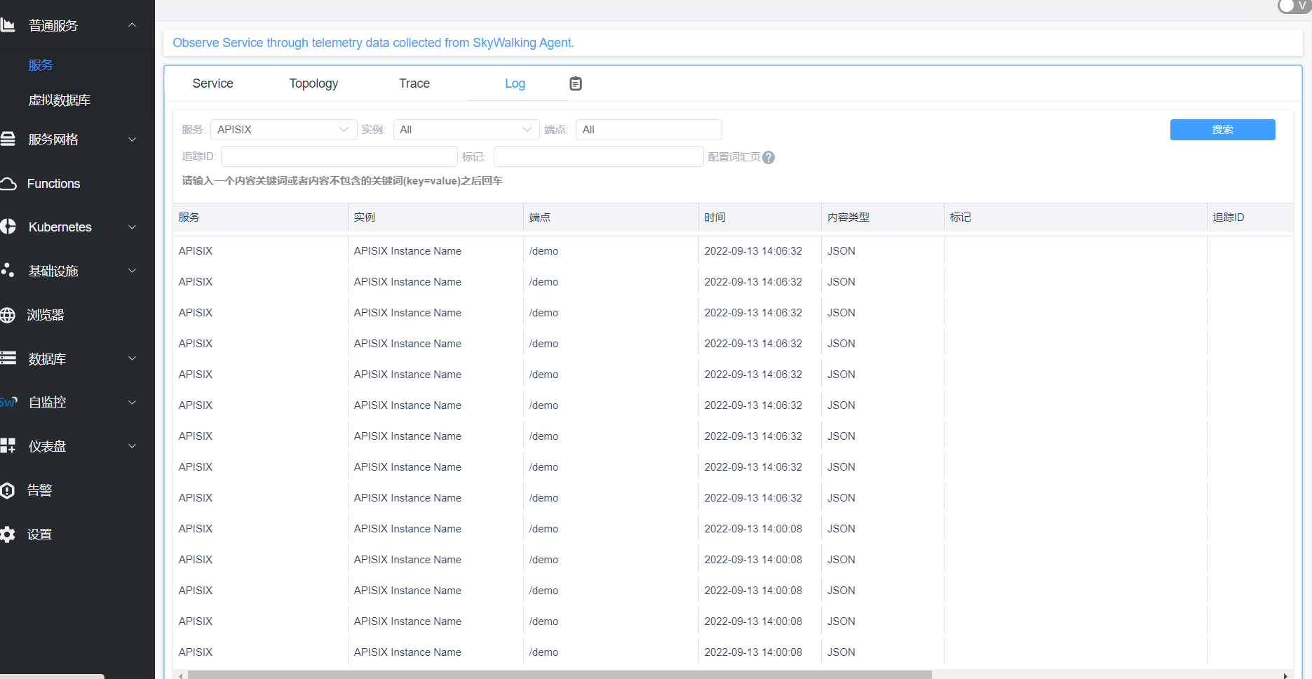
Task: Select the Log tab
Action: click(515, 83)
